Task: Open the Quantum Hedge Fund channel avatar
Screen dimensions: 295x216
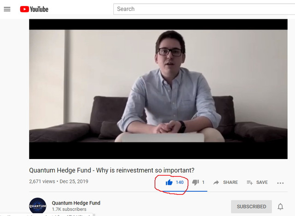Action: point(38,206)
